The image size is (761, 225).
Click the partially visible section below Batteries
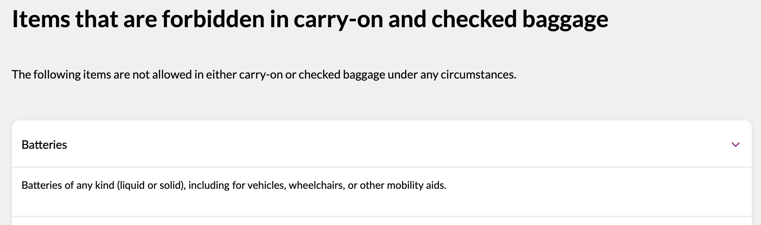(x=380, y=222)
